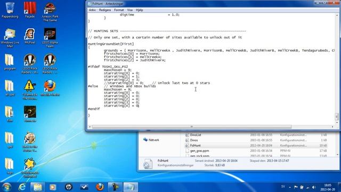Image resolution: width=341 pixels, height=192 pixels.
Task: Click the FslHunt file icon in details pane
Action: (x=148, y=164)
